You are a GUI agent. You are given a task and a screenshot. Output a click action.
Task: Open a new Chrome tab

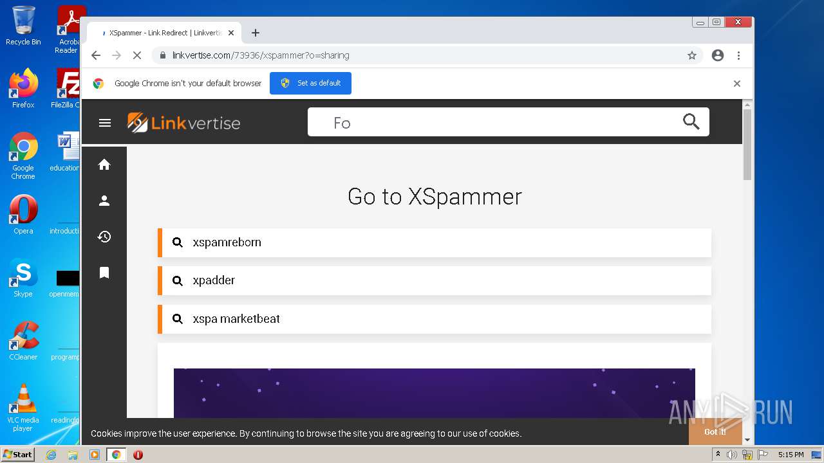tap(256, 33)
